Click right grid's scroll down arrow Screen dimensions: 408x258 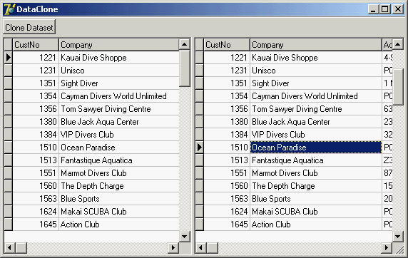398,236
